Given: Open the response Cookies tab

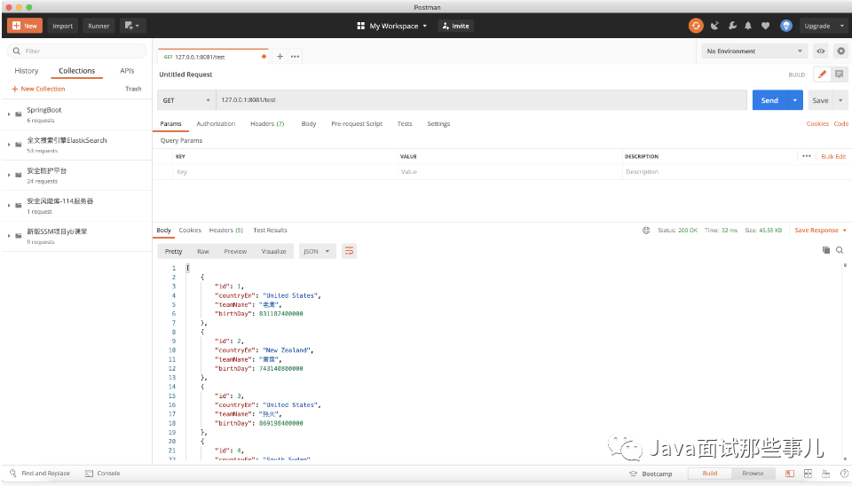Looking at the screenshot, I should [190, 231].
